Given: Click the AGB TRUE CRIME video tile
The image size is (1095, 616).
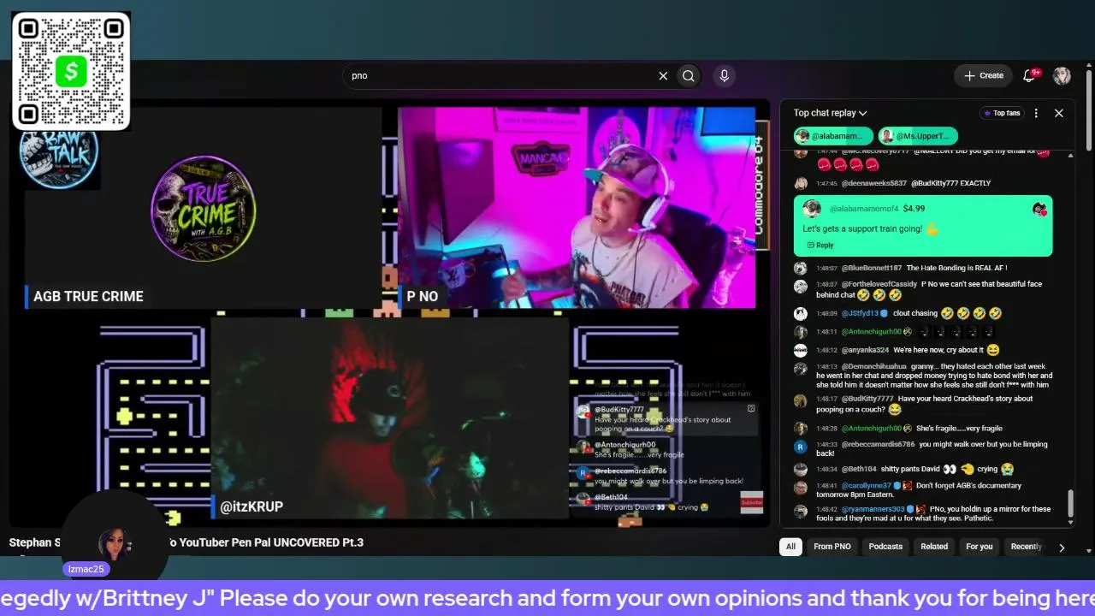Looking at the screenshot, I should (203, 207).
